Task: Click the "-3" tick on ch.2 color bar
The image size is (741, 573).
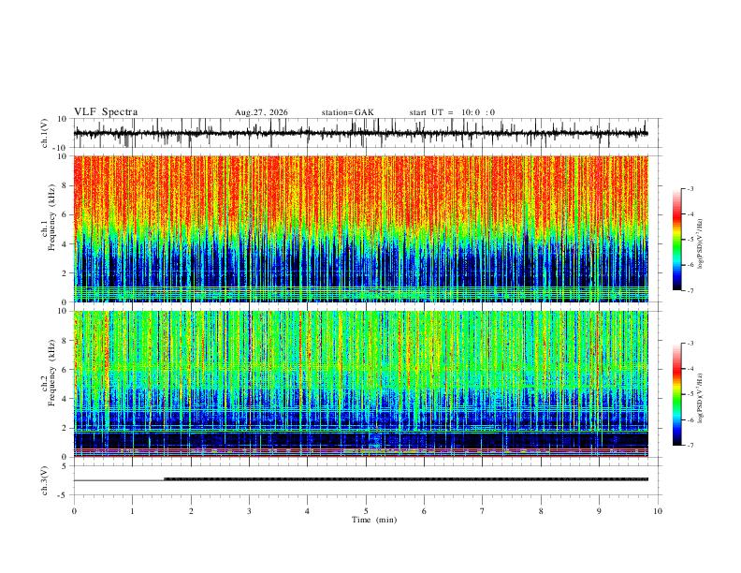Action: point(690,344)
